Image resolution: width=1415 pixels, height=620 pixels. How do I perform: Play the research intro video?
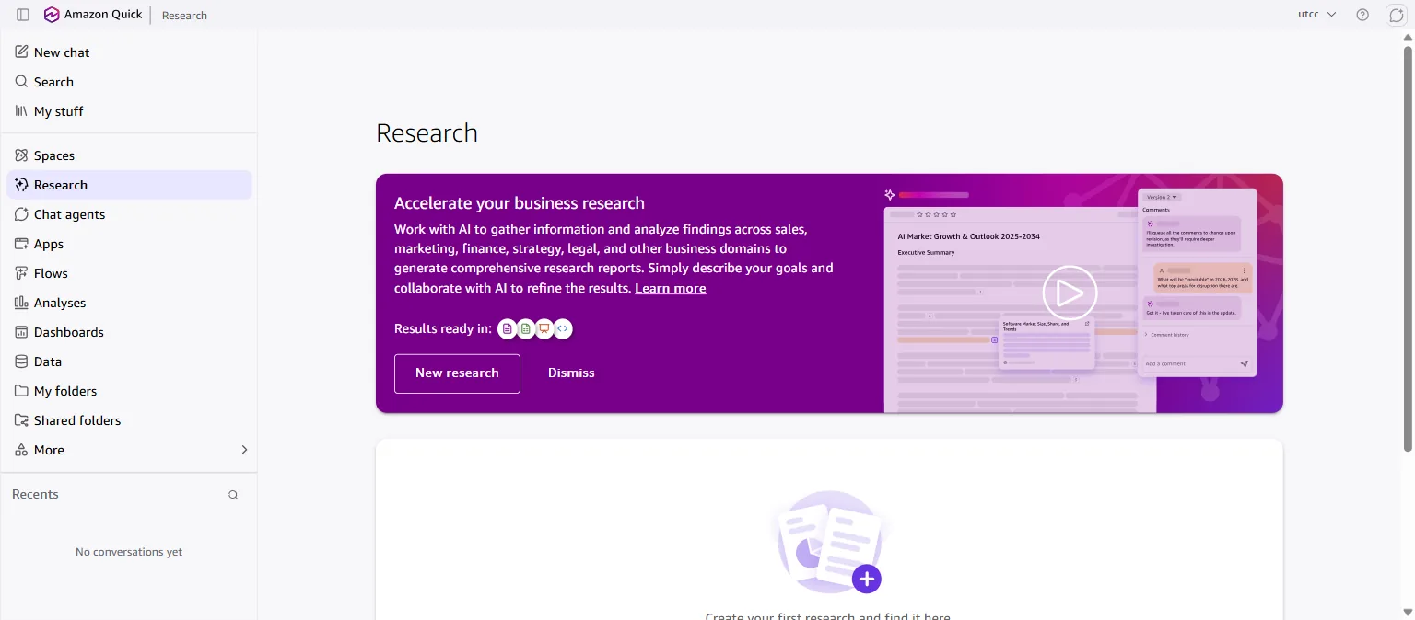[1070, 293]
